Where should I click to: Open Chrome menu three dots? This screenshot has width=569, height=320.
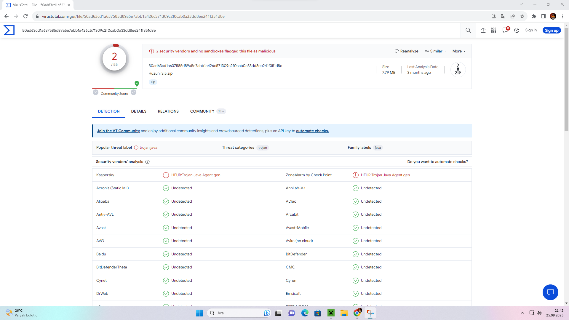click(562, 17)
